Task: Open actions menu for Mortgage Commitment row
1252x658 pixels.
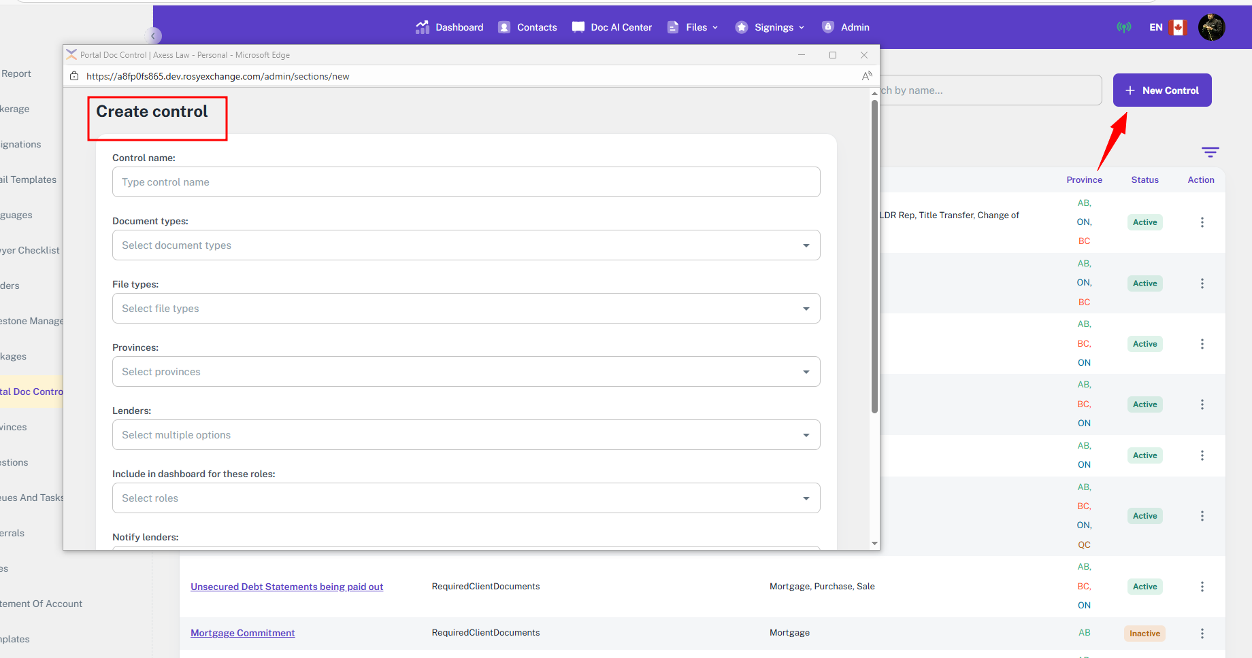Action: [x=1202, y=634]
